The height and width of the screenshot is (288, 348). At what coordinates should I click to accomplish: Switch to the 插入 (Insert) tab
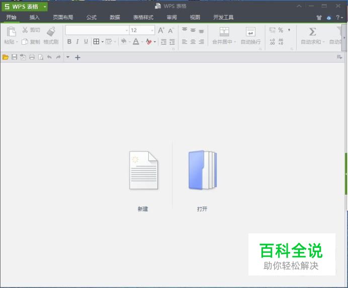click(x=35, y=17)
